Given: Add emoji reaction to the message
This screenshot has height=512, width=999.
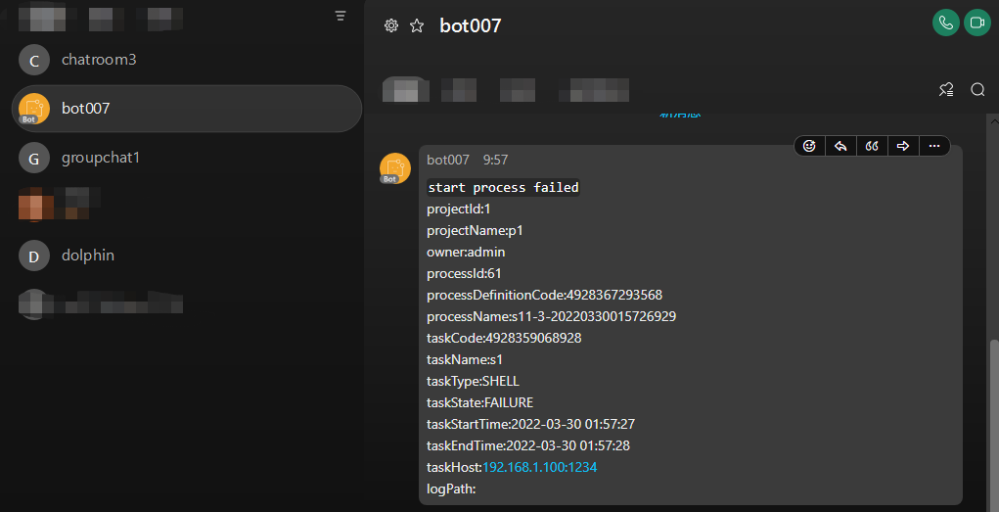Looking at the screenshot, I should click(x=809, y=146).
